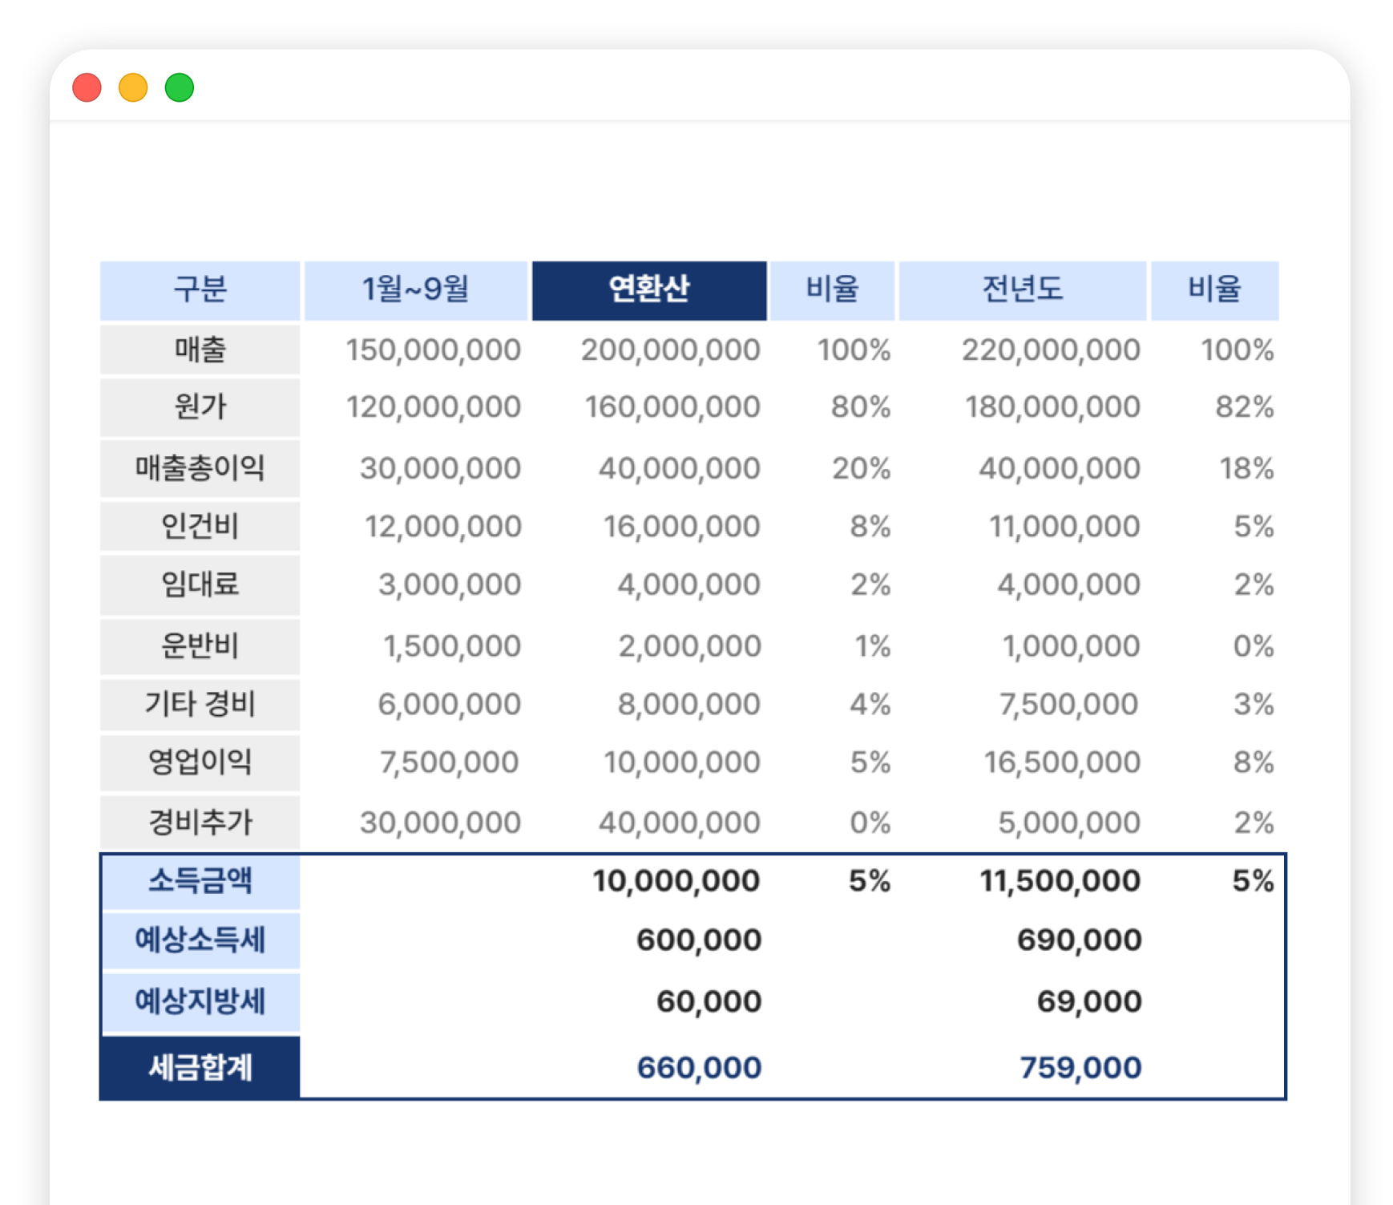The image size is (1393, 1205).
Task: Click the 1월~9월 column header
Action: (x=416, y=290)
